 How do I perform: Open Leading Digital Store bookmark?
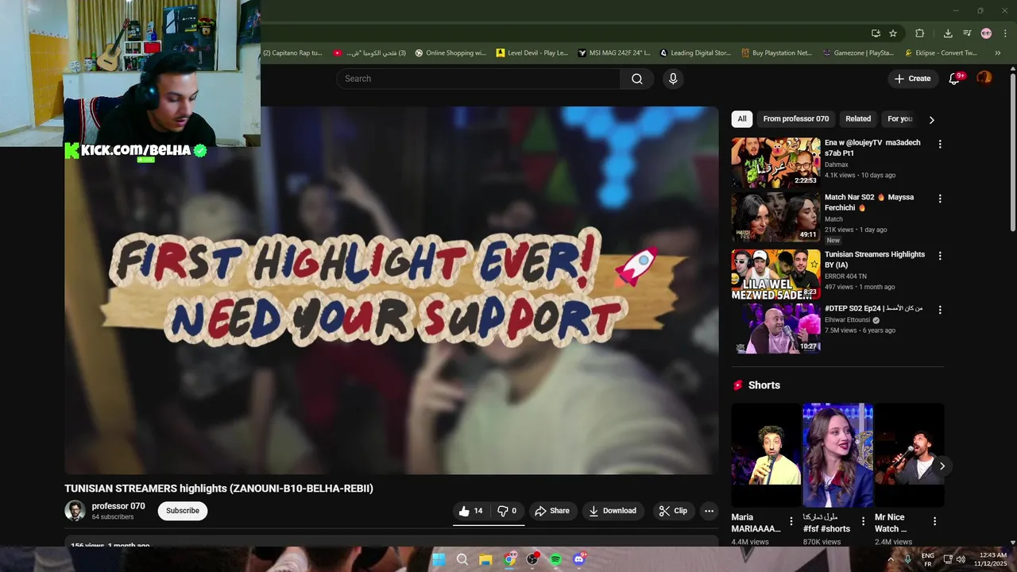click(695, 53)
